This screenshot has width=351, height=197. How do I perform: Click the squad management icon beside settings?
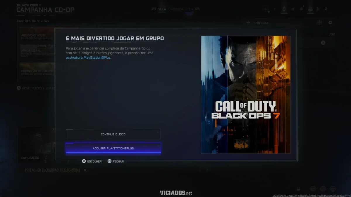point(320,22)
